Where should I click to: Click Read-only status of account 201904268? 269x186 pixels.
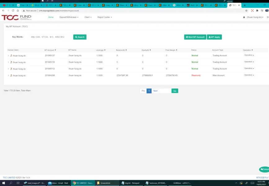(x=196, y=75)
